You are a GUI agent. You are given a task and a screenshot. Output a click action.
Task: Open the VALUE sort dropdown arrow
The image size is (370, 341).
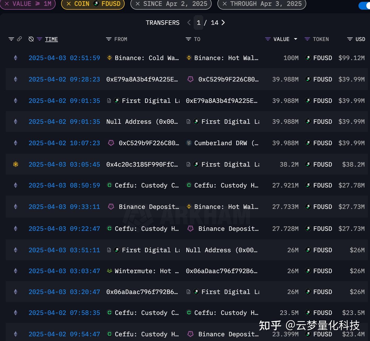(295, 39)
